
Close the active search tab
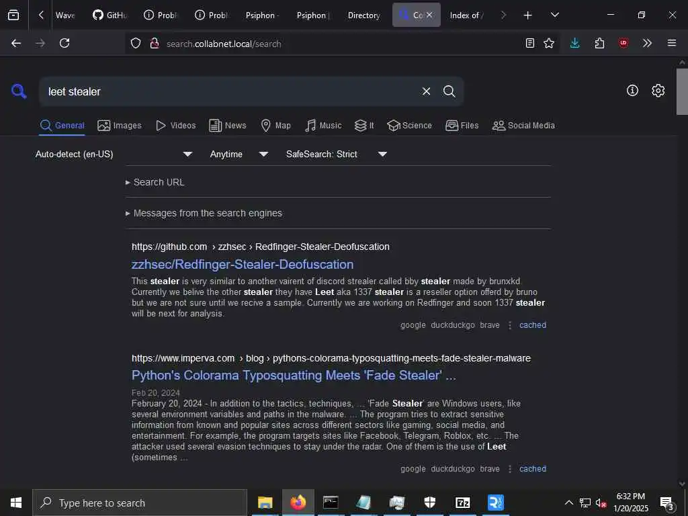[429, 15]
